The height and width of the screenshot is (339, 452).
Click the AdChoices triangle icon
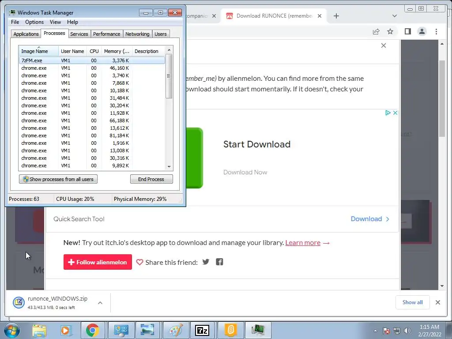(388, 113)
